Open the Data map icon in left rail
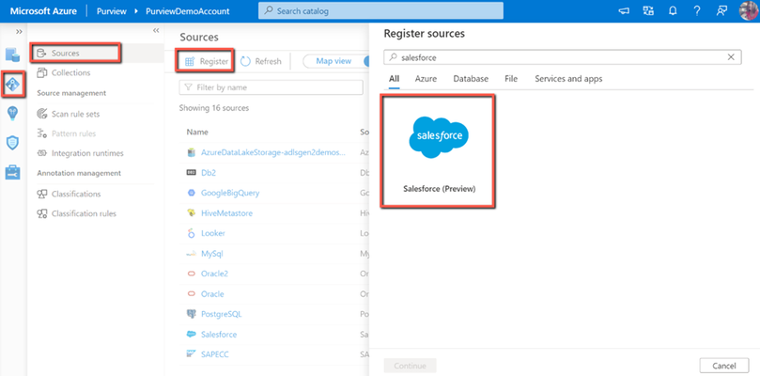760x376 pixels. pyautogui.click(x=12, y=85)
